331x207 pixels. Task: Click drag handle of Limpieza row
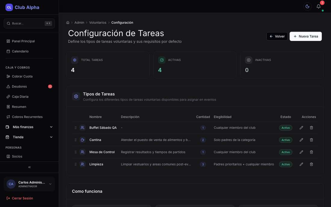click(76, 164)
